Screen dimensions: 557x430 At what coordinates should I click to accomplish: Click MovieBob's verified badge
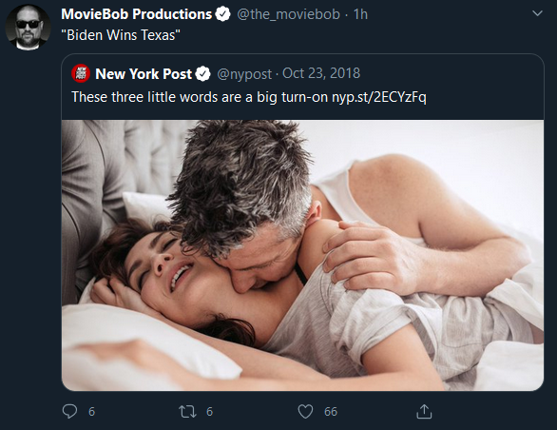223,14
